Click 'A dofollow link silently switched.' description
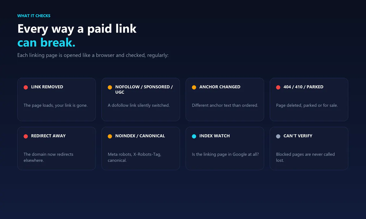The image size is (366, 219). point(139,105)
